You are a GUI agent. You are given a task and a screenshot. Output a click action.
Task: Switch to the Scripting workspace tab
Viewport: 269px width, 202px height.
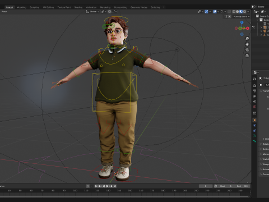(155, 7)
